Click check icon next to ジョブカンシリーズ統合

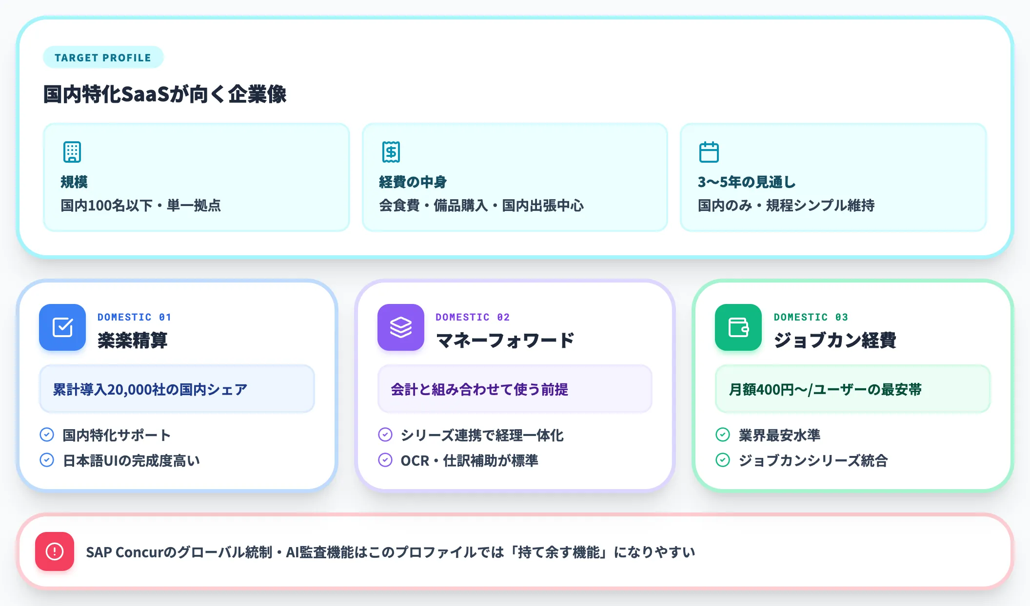723,460
